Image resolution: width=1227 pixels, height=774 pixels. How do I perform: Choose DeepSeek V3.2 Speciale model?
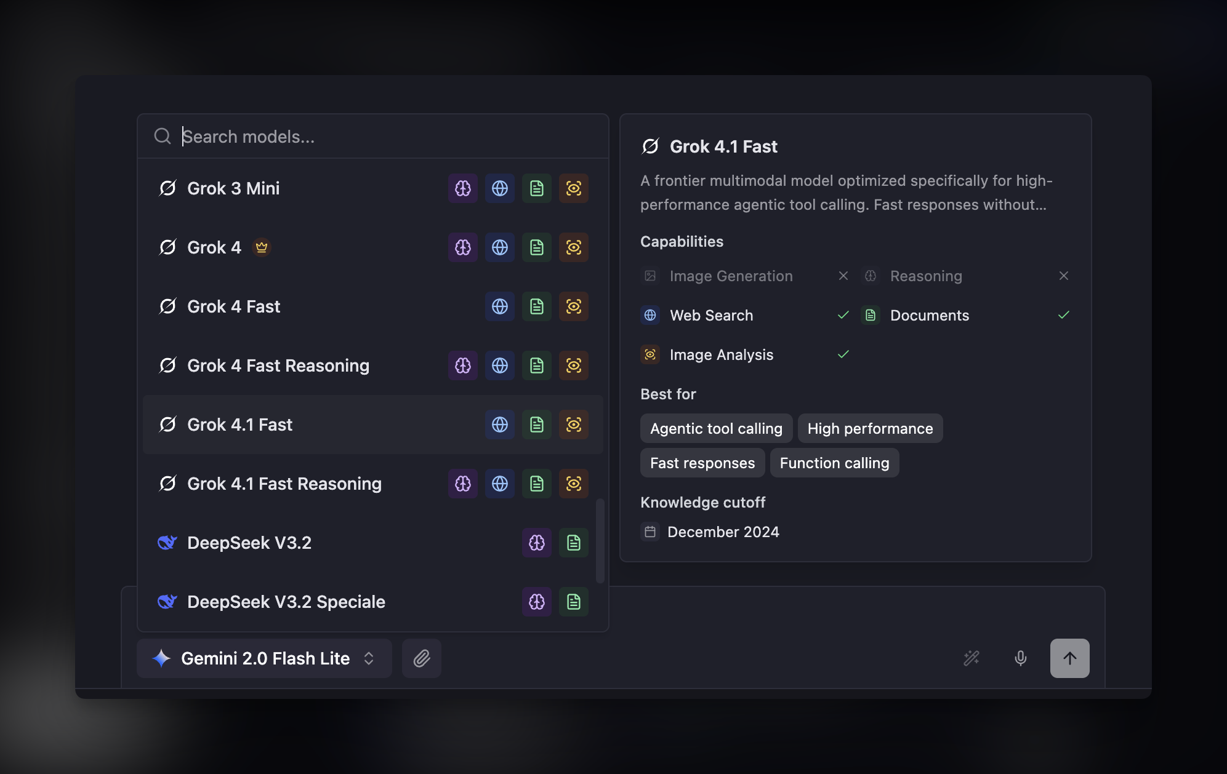click(x=373, y=602)
